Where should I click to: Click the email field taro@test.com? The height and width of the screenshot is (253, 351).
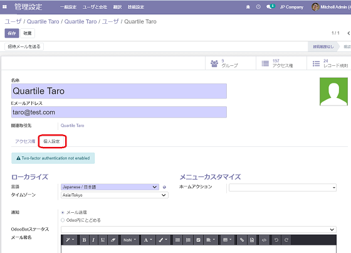[119, 112]
